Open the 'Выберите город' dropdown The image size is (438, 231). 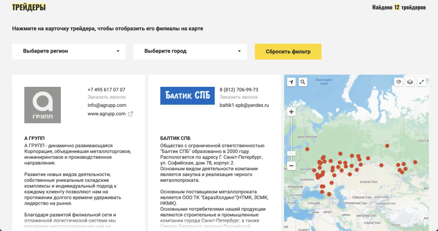click(x=190, y=51)
